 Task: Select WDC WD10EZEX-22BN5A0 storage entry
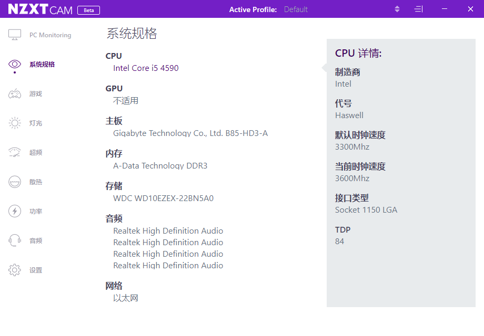click(163, 198)
